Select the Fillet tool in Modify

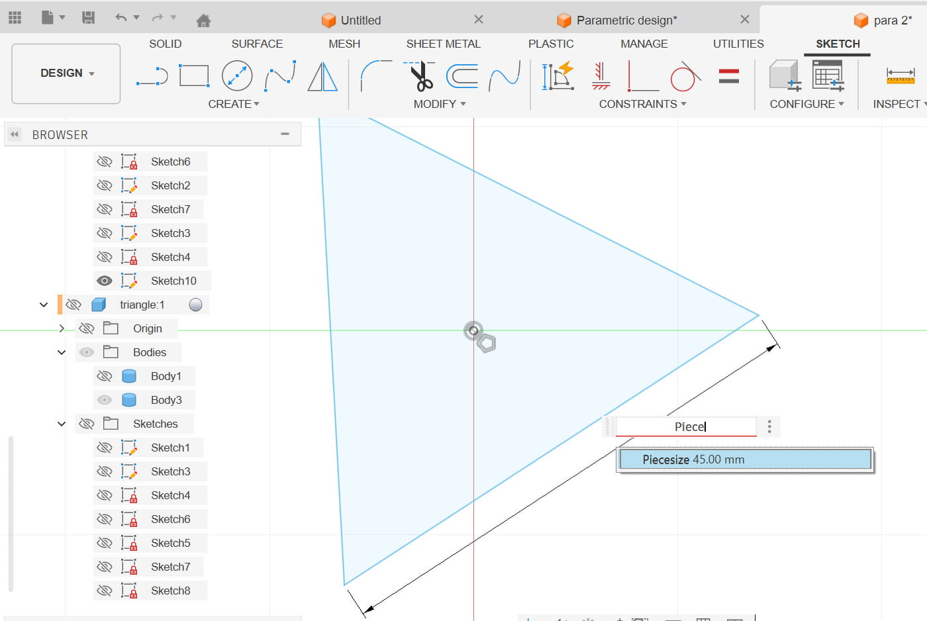click(x=376, y=76)
